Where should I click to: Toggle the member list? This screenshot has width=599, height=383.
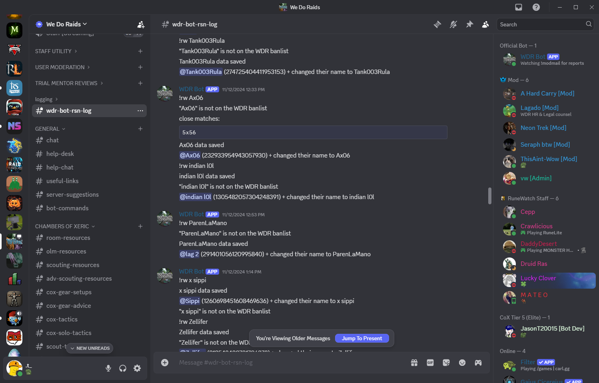[485, 24]
